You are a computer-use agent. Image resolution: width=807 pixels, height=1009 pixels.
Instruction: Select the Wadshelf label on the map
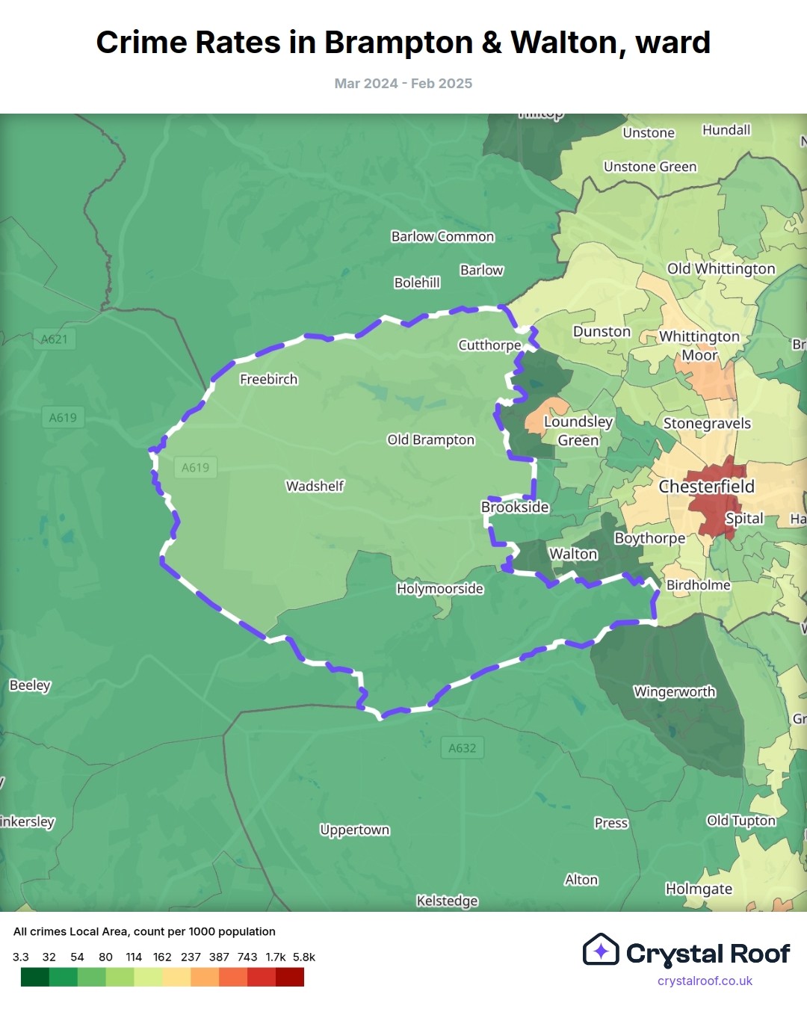click(315, 487)
